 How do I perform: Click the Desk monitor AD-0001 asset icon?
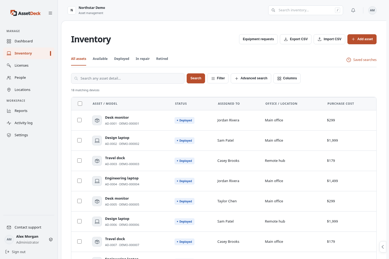click(97, 120)
